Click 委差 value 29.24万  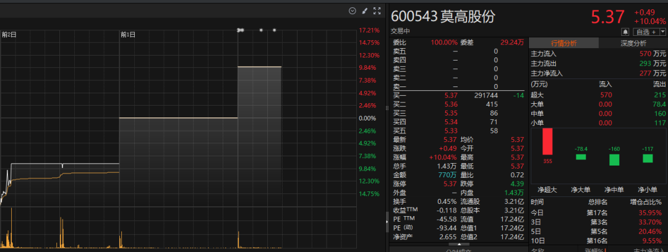[x=512, y=43]
